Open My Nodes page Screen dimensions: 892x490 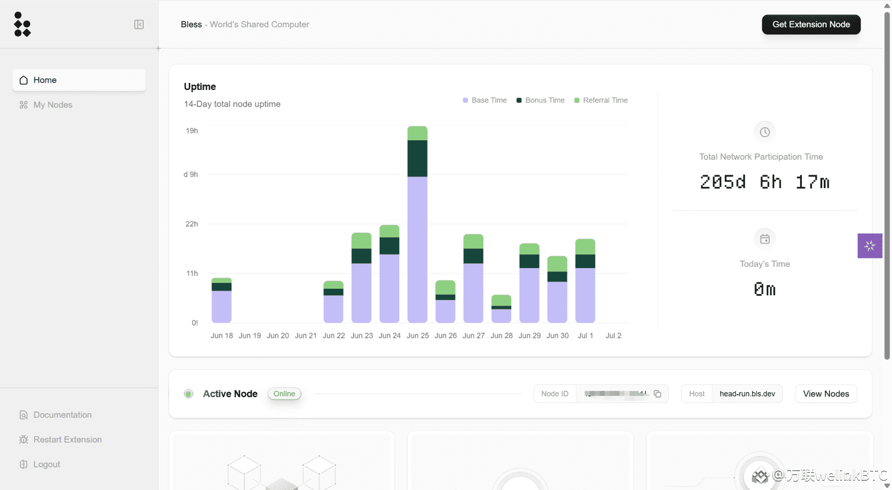click(x=53, y=105)
